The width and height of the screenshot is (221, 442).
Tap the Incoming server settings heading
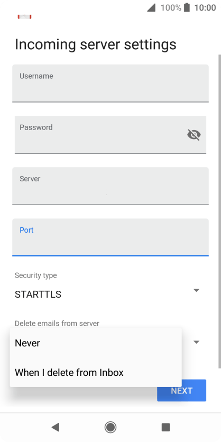pyautogui.click(x=96, y=44)
